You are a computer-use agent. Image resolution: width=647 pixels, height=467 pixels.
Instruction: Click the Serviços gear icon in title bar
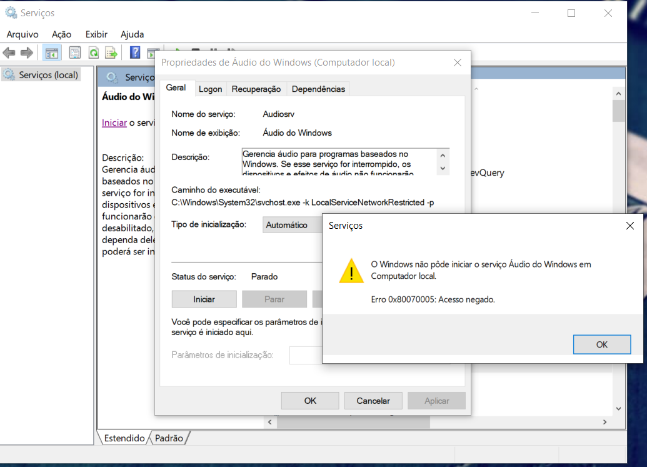coord(11,13)
